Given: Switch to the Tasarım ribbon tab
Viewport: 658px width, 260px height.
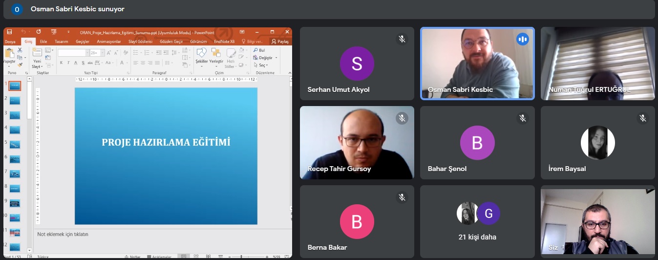Looking at the screenshot, I should (x=62, y=42).
